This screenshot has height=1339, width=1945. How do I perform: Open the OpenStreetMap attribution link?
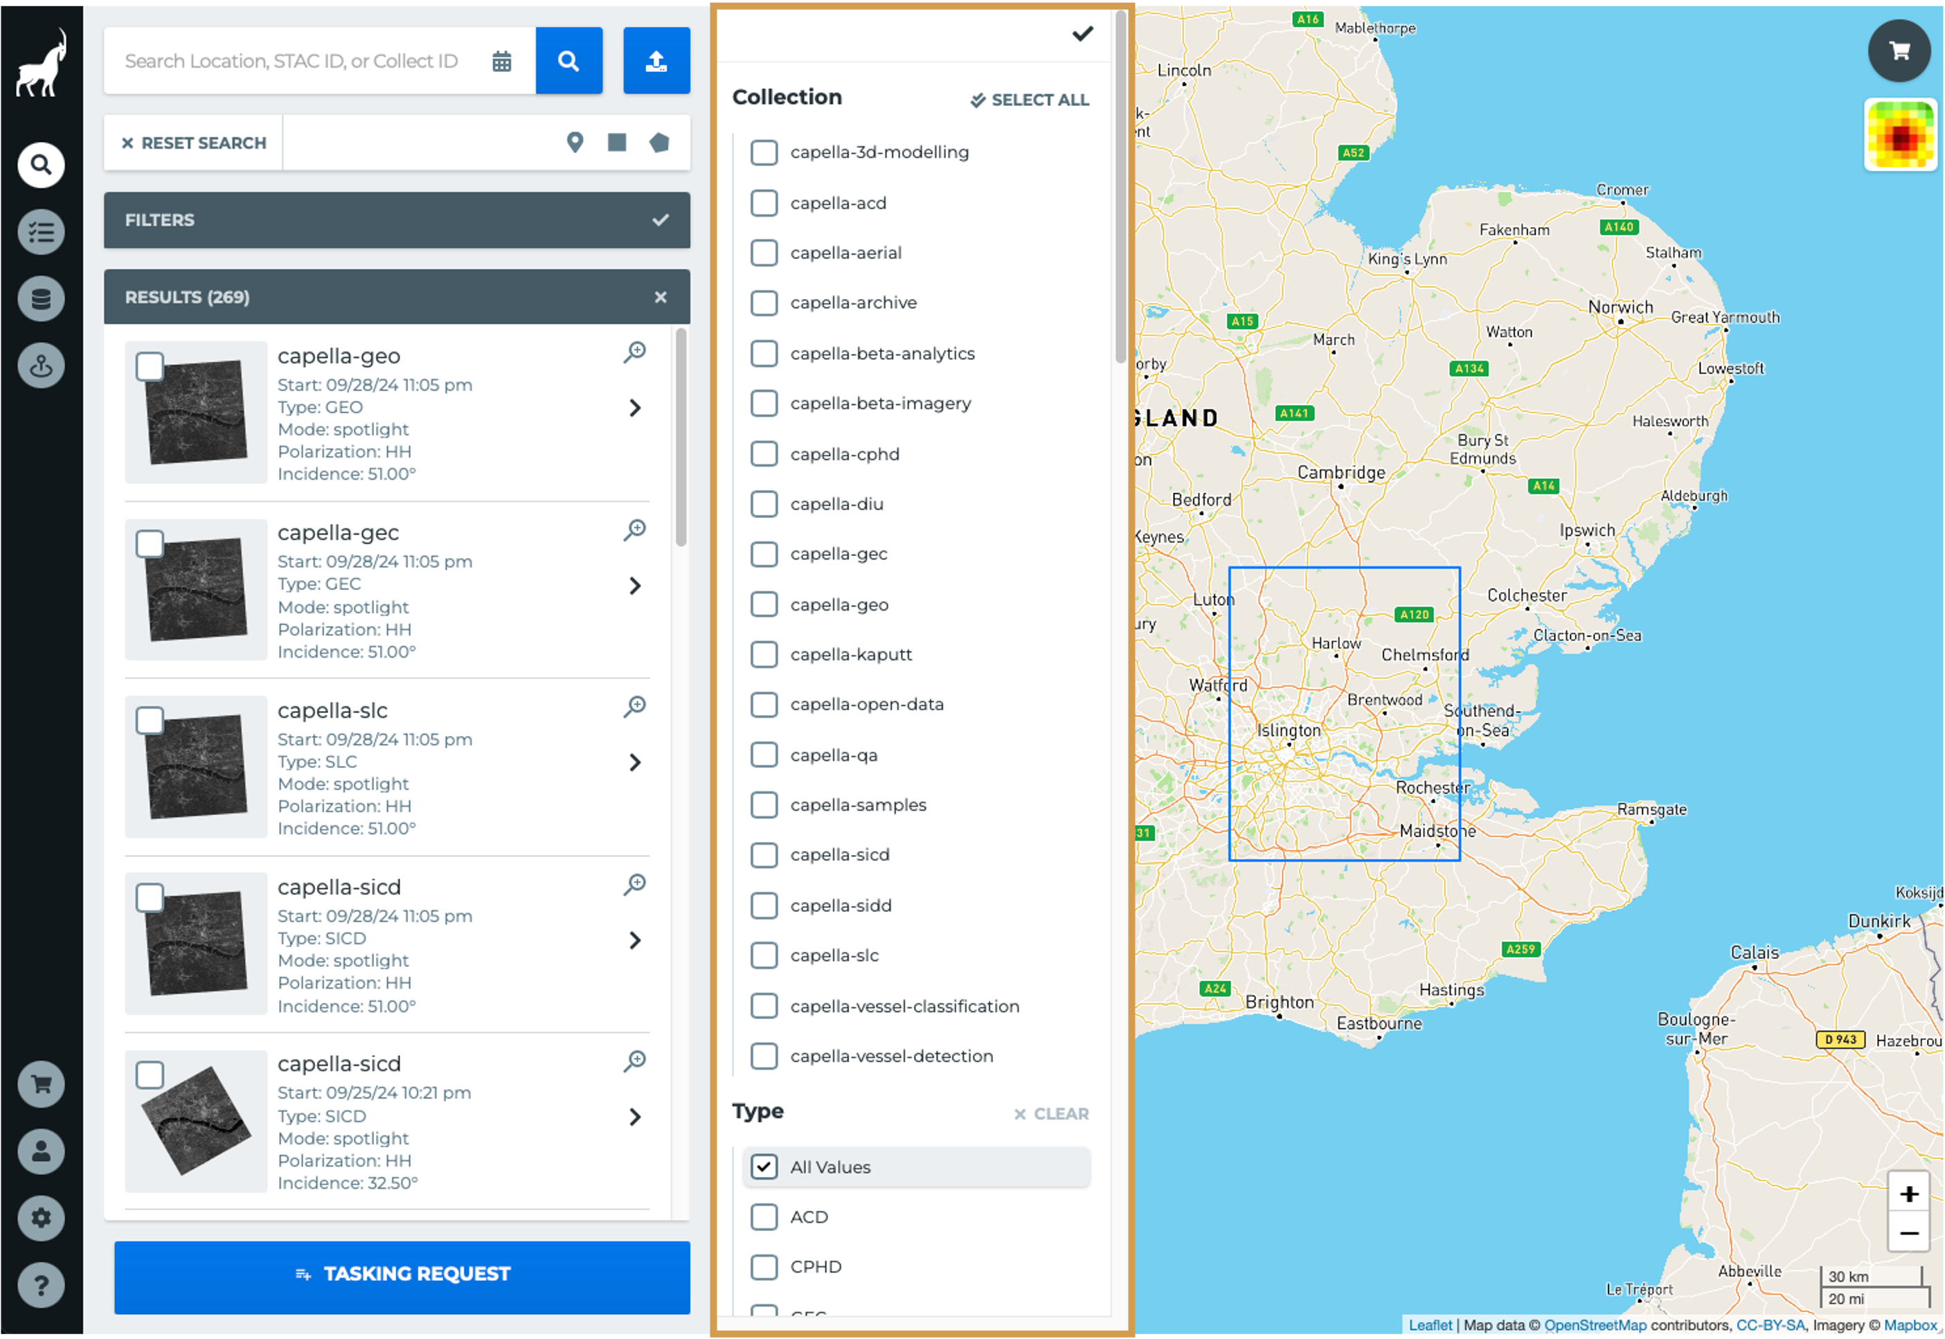pyautogui.click(x=1595, y=1326)
